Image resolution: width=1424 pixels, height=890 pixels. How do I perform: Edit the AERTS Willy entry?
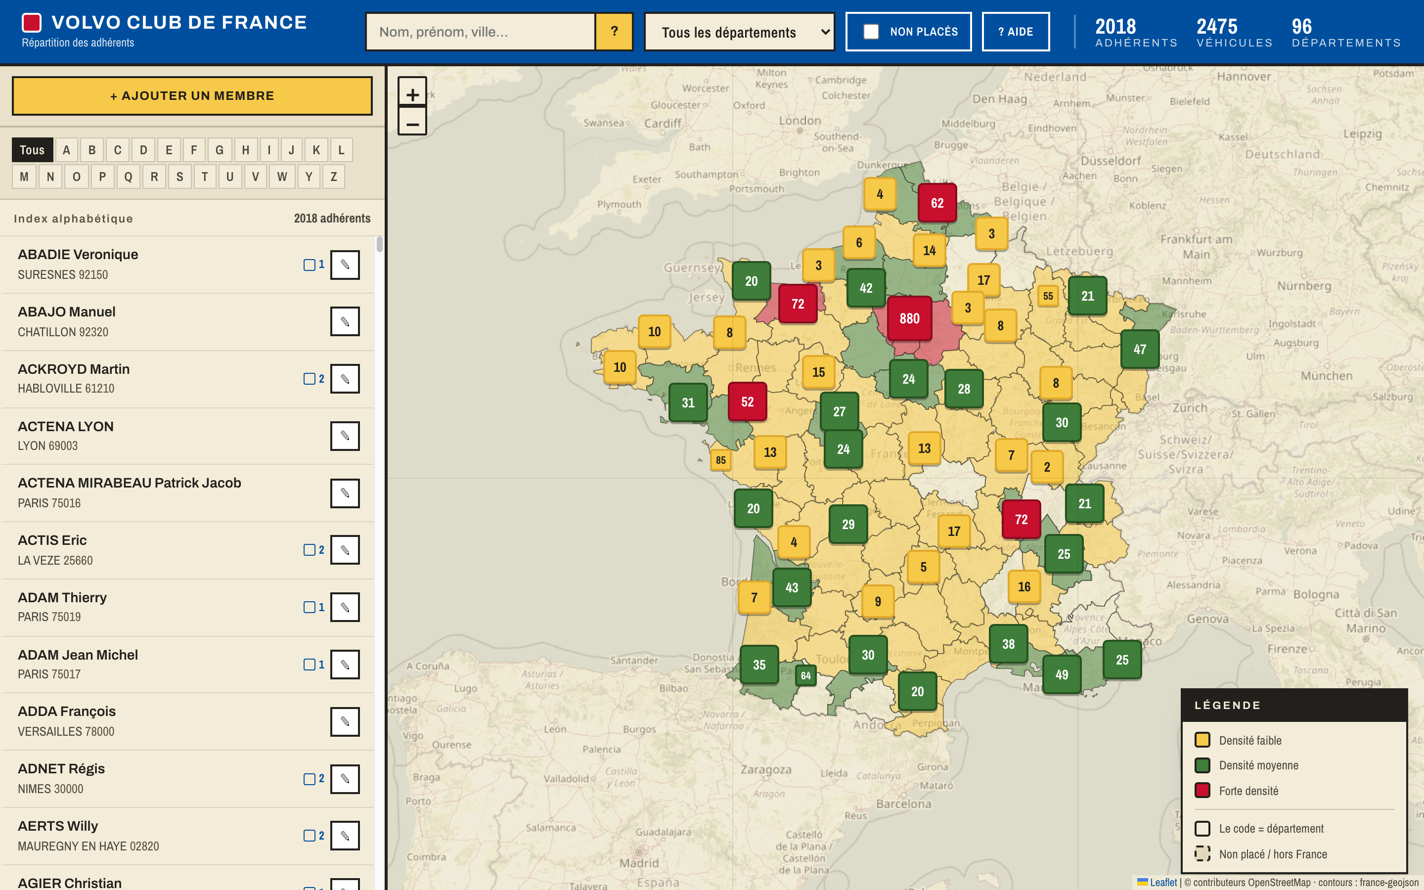pyautogui.click(x=345, y=836)
